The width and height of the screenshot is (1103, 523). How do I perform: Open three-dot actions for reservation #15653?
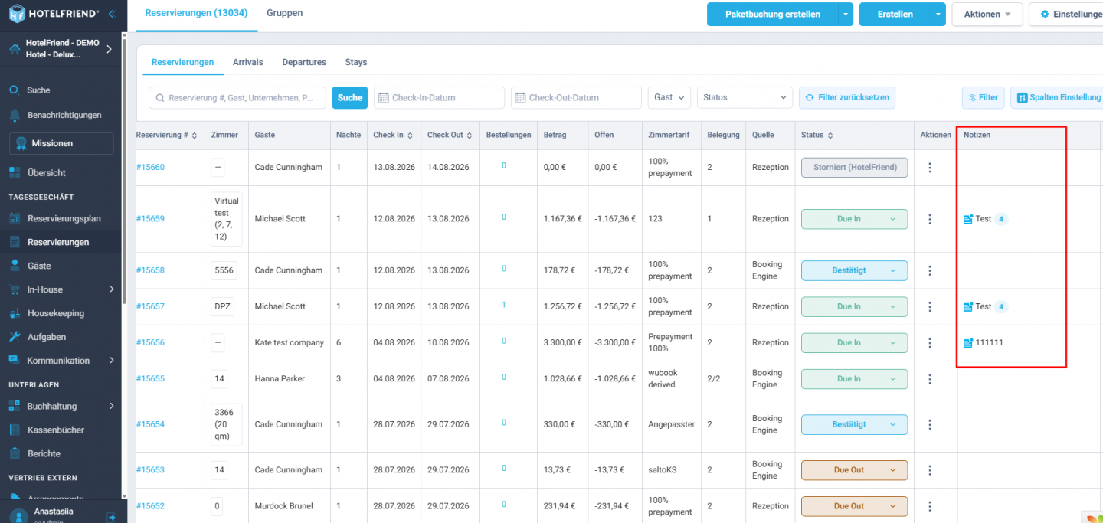(x=930, y=469)
